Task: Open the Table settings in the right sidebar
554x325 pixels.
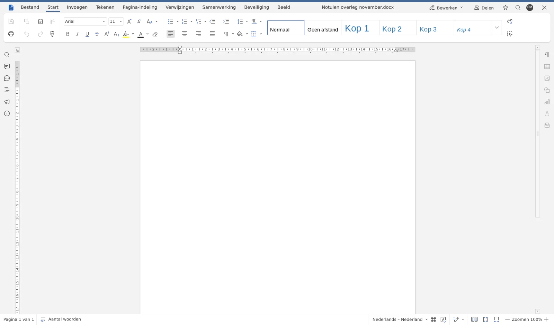Action: point(547,66)
